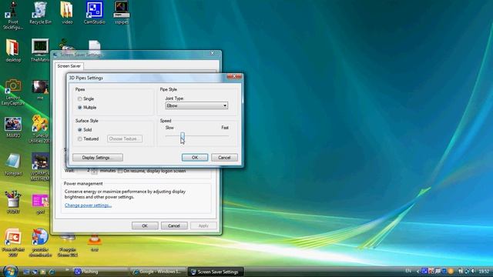Launch the TuneUp Utilities shortcut
Viewport: 493px width, 277px height.
pyautogui.click(x=40, y=129)
